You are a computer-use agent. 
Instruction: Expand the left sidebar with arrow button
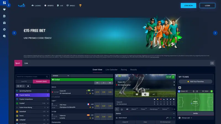click(x=9, y=5)
